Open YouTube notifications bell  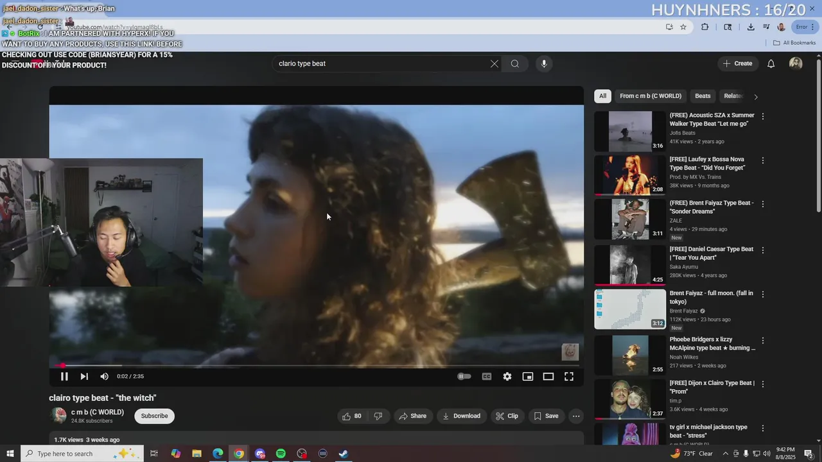coord(771,64)
